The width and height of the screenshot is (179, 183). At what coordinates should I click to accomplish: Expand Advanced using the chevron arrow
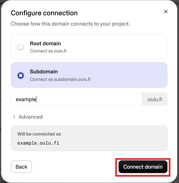click(14, 117)
